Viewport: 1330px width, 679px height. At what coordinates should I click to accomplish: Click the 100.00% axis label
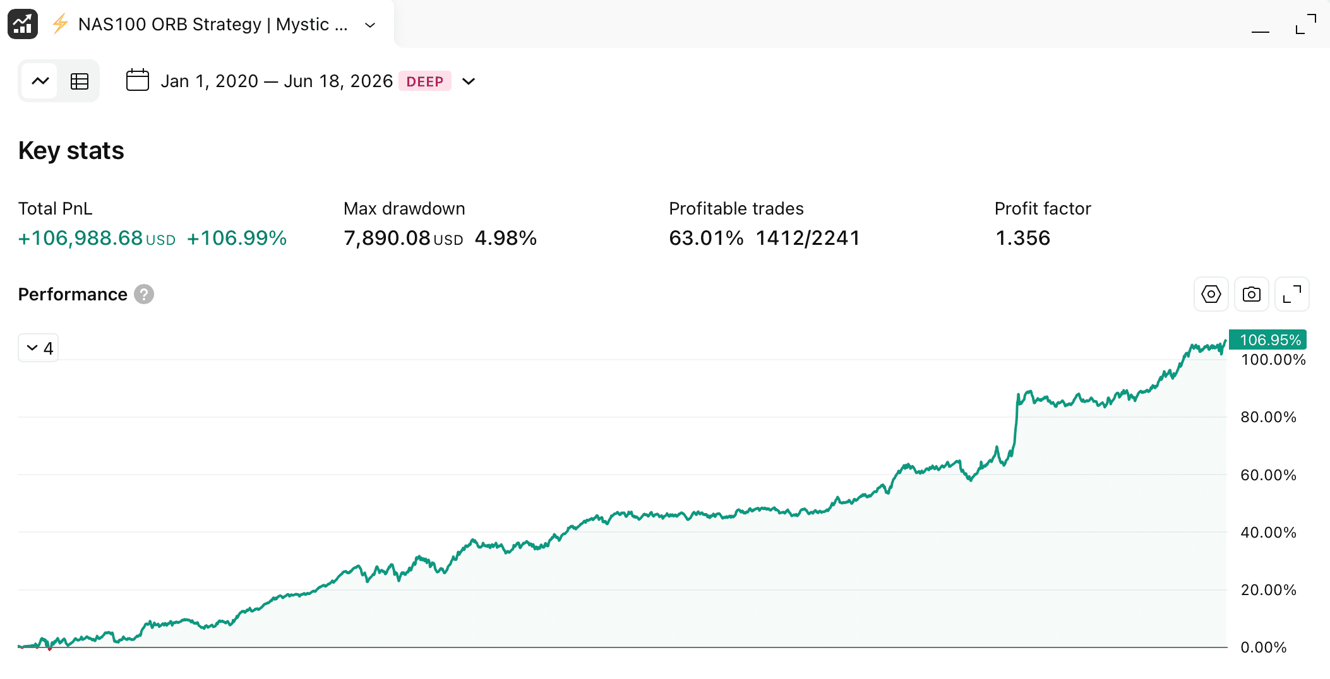click(x=1273, y=360)
